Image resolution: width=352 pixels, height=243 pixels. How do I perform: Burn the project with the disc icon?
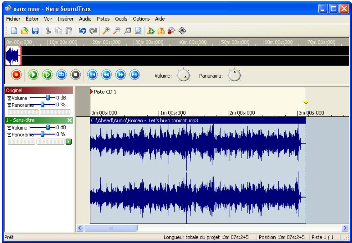(x=172, y=31)
